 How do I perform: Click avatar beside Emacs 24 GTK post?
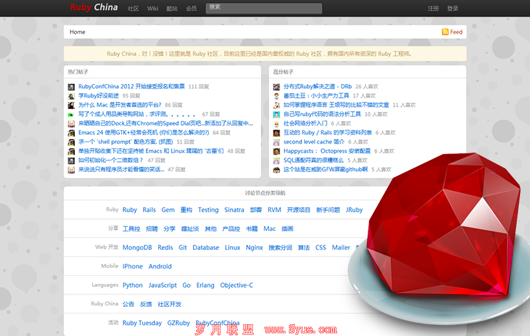71,133
